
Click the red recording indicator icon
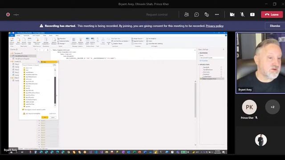pyautogui.click(x=8, y=15)
